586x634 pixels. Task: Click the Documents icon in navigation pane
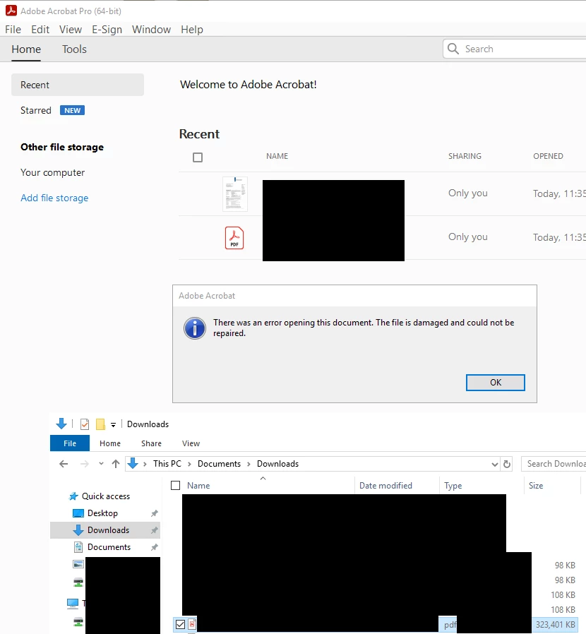pos(78,547)
